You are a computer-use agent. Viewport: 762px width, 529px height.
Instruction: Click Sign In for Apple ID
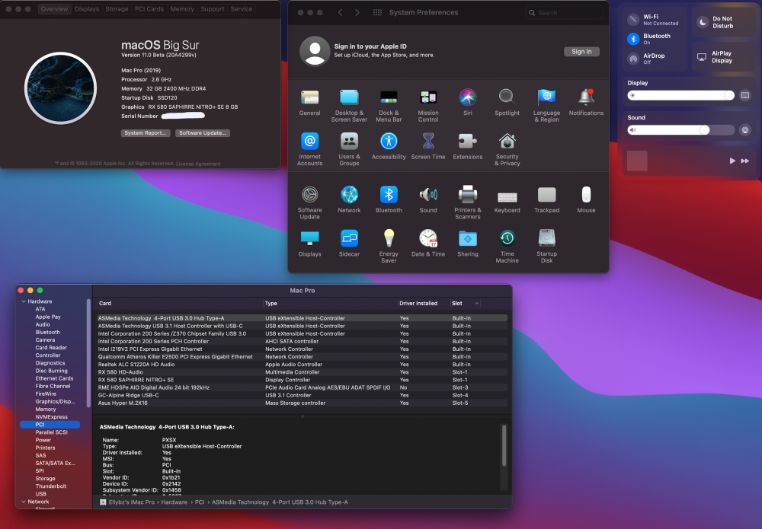581,52
